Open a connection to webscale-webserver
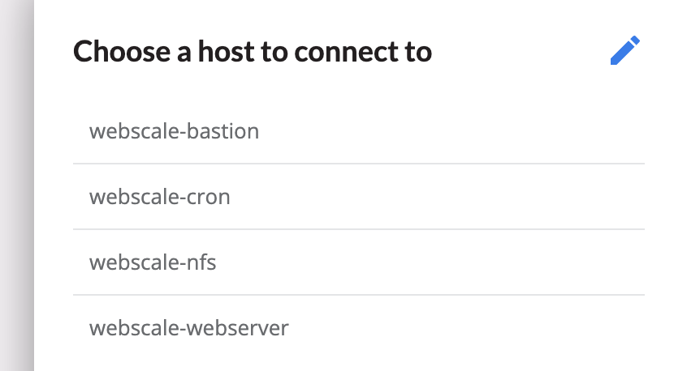 click(x=189, y=327)
